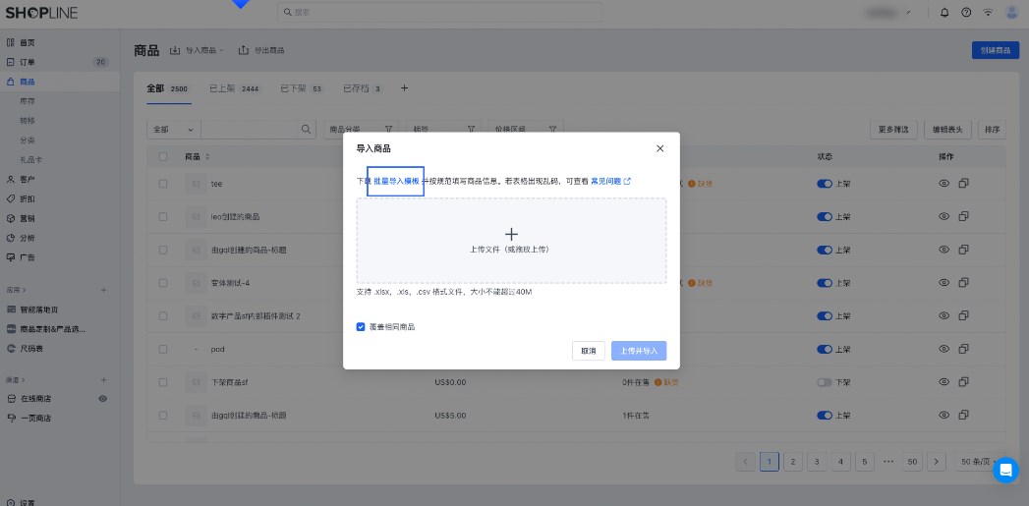
Task: Click the plus icon in upload area
Action: [511, 234]
